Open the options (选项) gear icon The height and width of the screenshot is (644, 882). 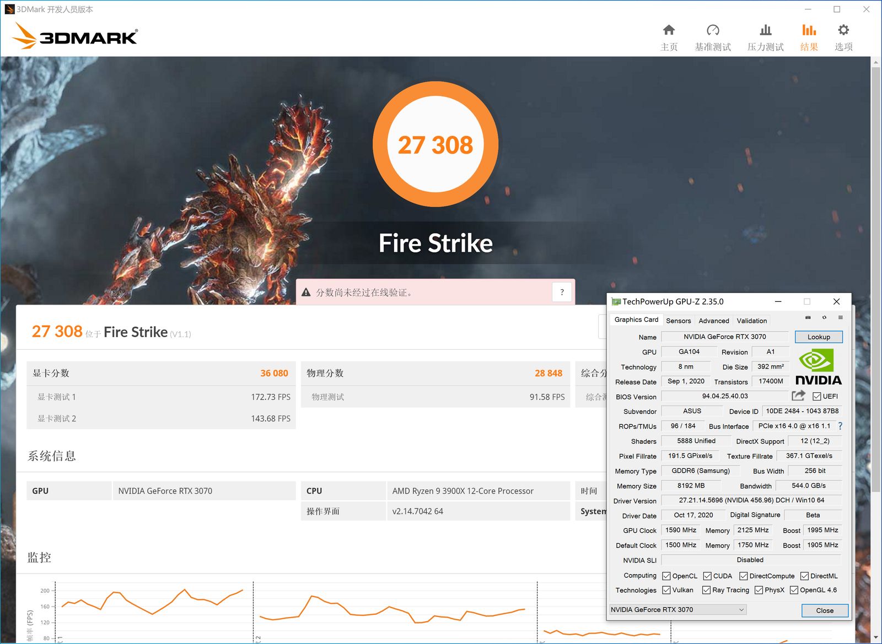click(x=843, y=30)
